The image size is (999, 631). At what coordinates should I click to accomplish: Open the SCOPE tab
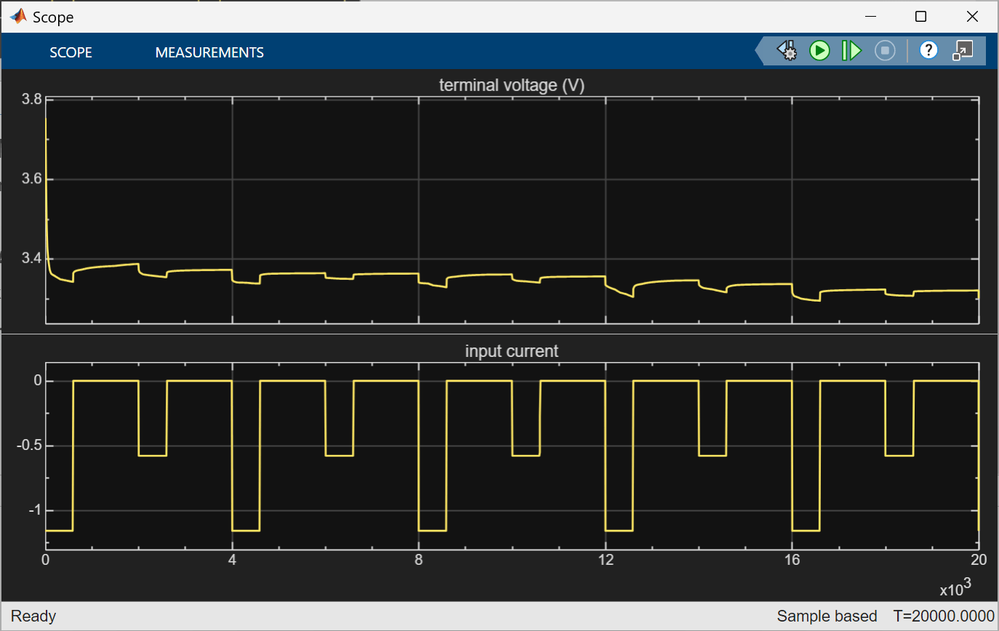click(x=71, y=52)
